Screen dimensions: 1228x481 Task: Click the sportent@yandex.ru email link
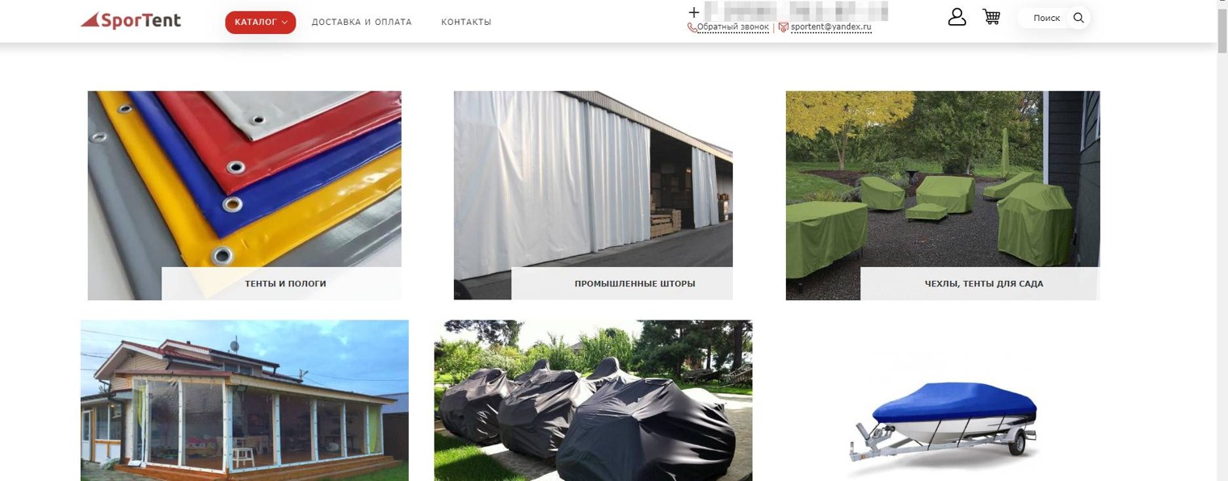point(831,27)
